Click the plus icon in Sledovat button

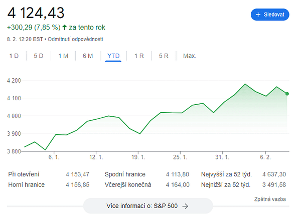click(x=258, y=15)
